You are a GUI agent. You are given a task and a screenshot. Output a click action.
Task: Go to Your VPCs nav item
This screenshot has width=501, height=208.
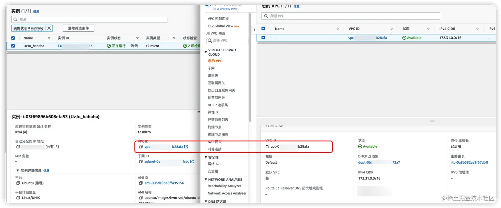pyautogui.click(x=215, y=61)
